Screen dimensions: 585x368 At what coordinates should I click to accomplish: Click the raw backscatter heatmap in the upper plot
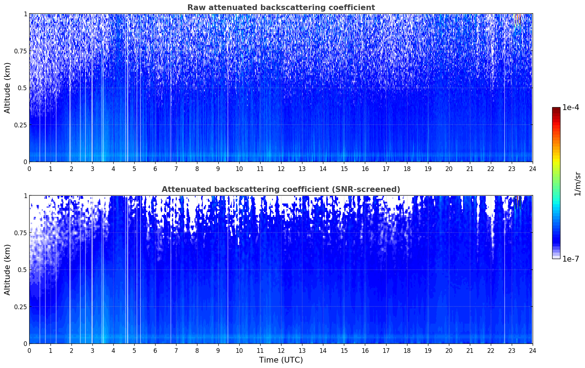(281, 88)
